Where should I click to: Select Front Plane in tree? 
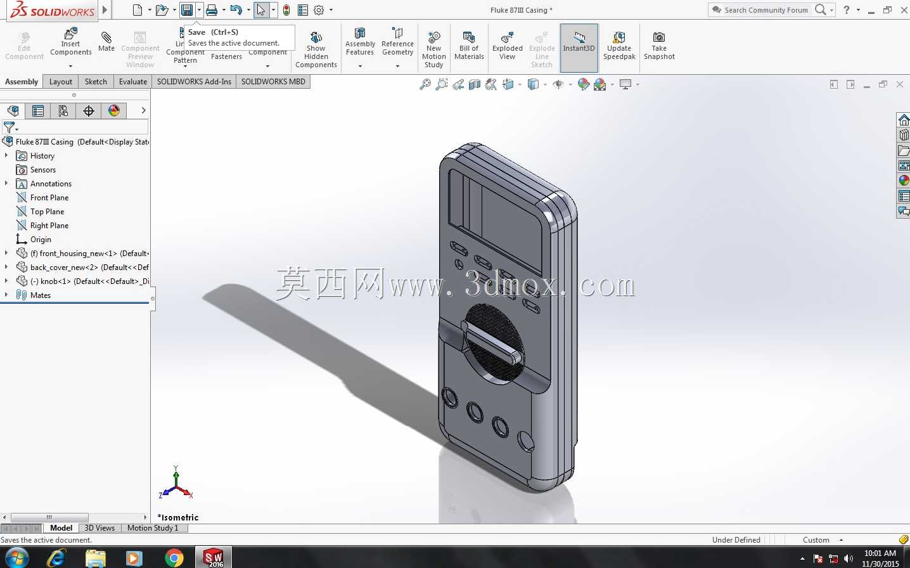(x=49, y=198)
